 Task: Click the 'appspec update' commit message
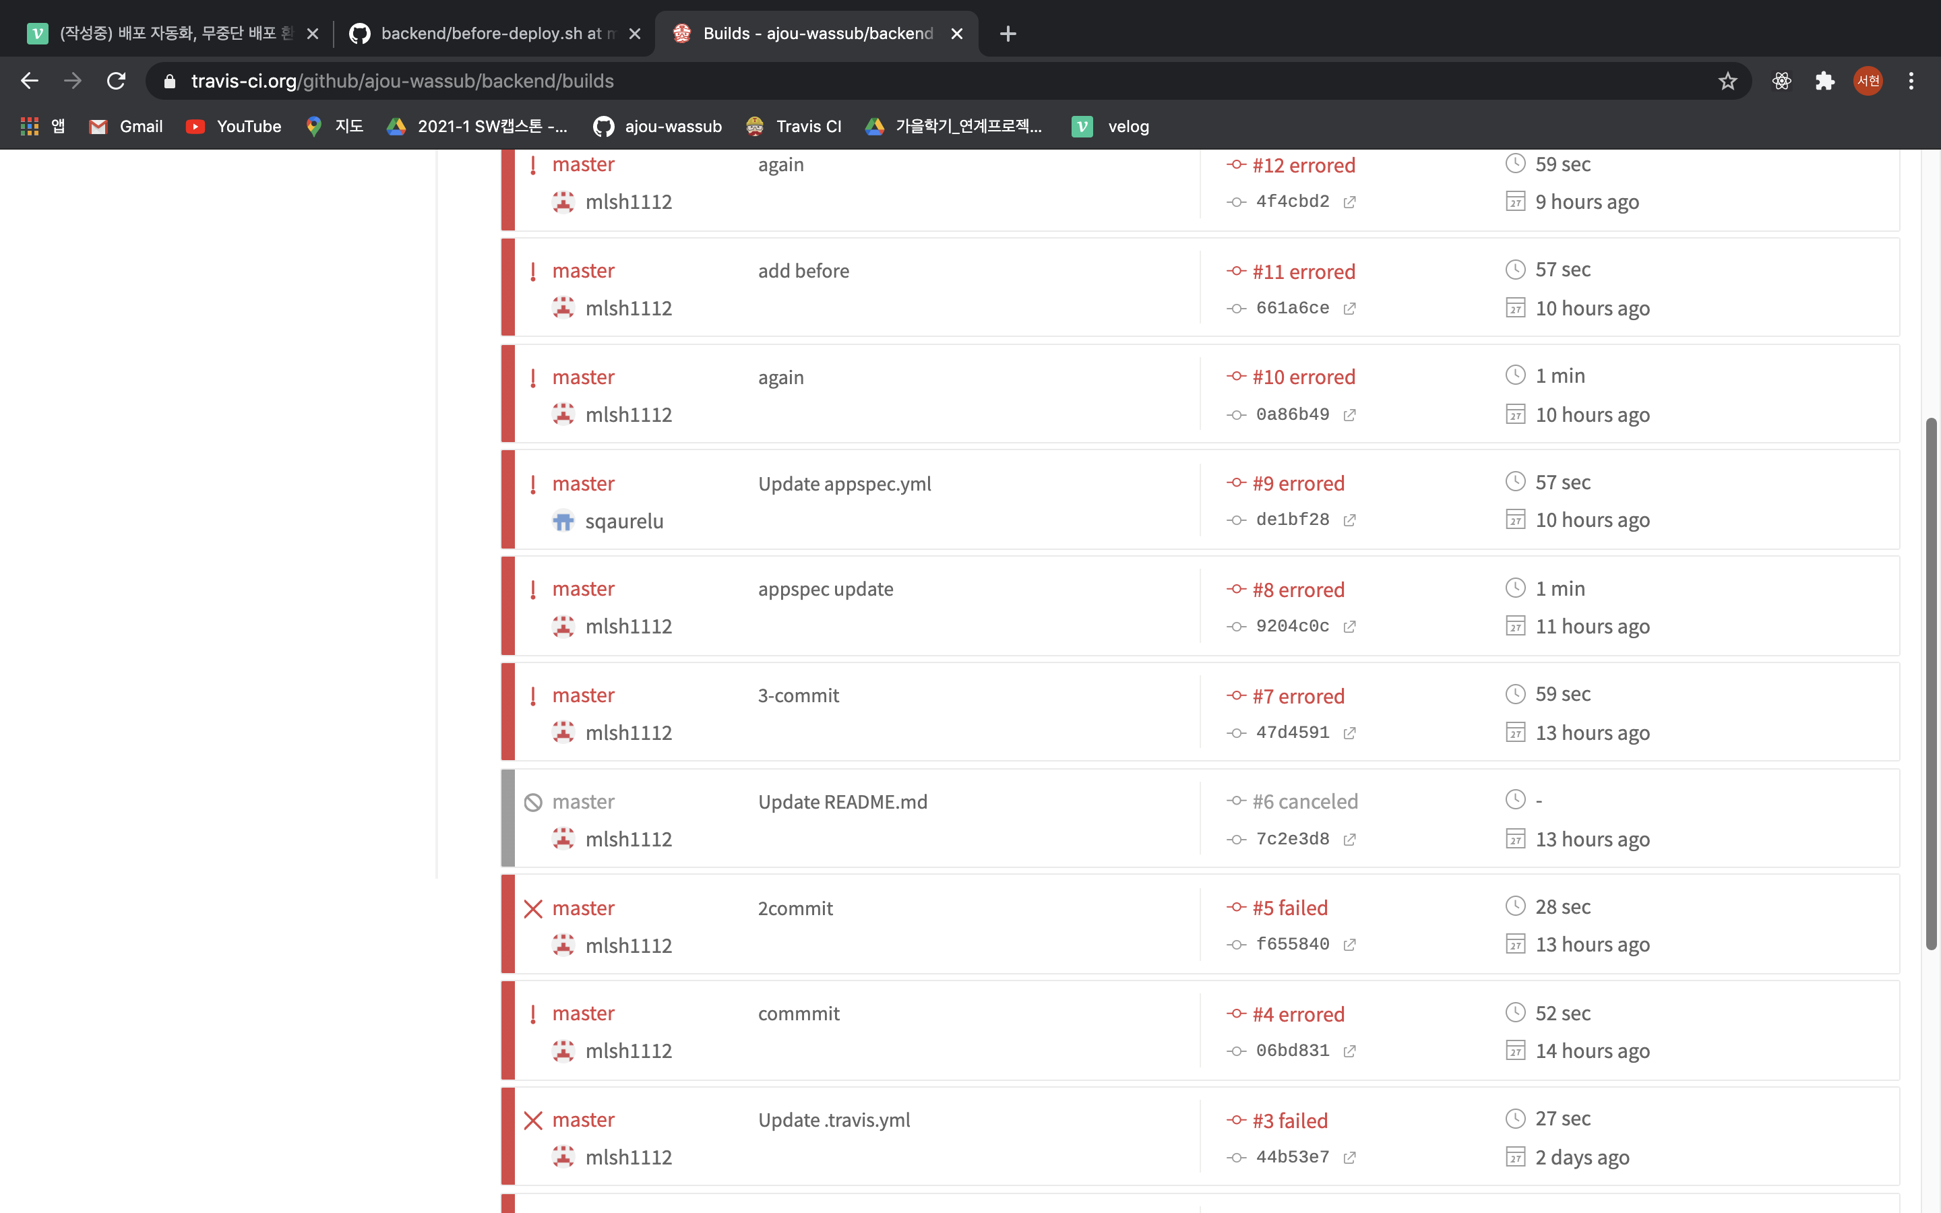click(826, 590)
